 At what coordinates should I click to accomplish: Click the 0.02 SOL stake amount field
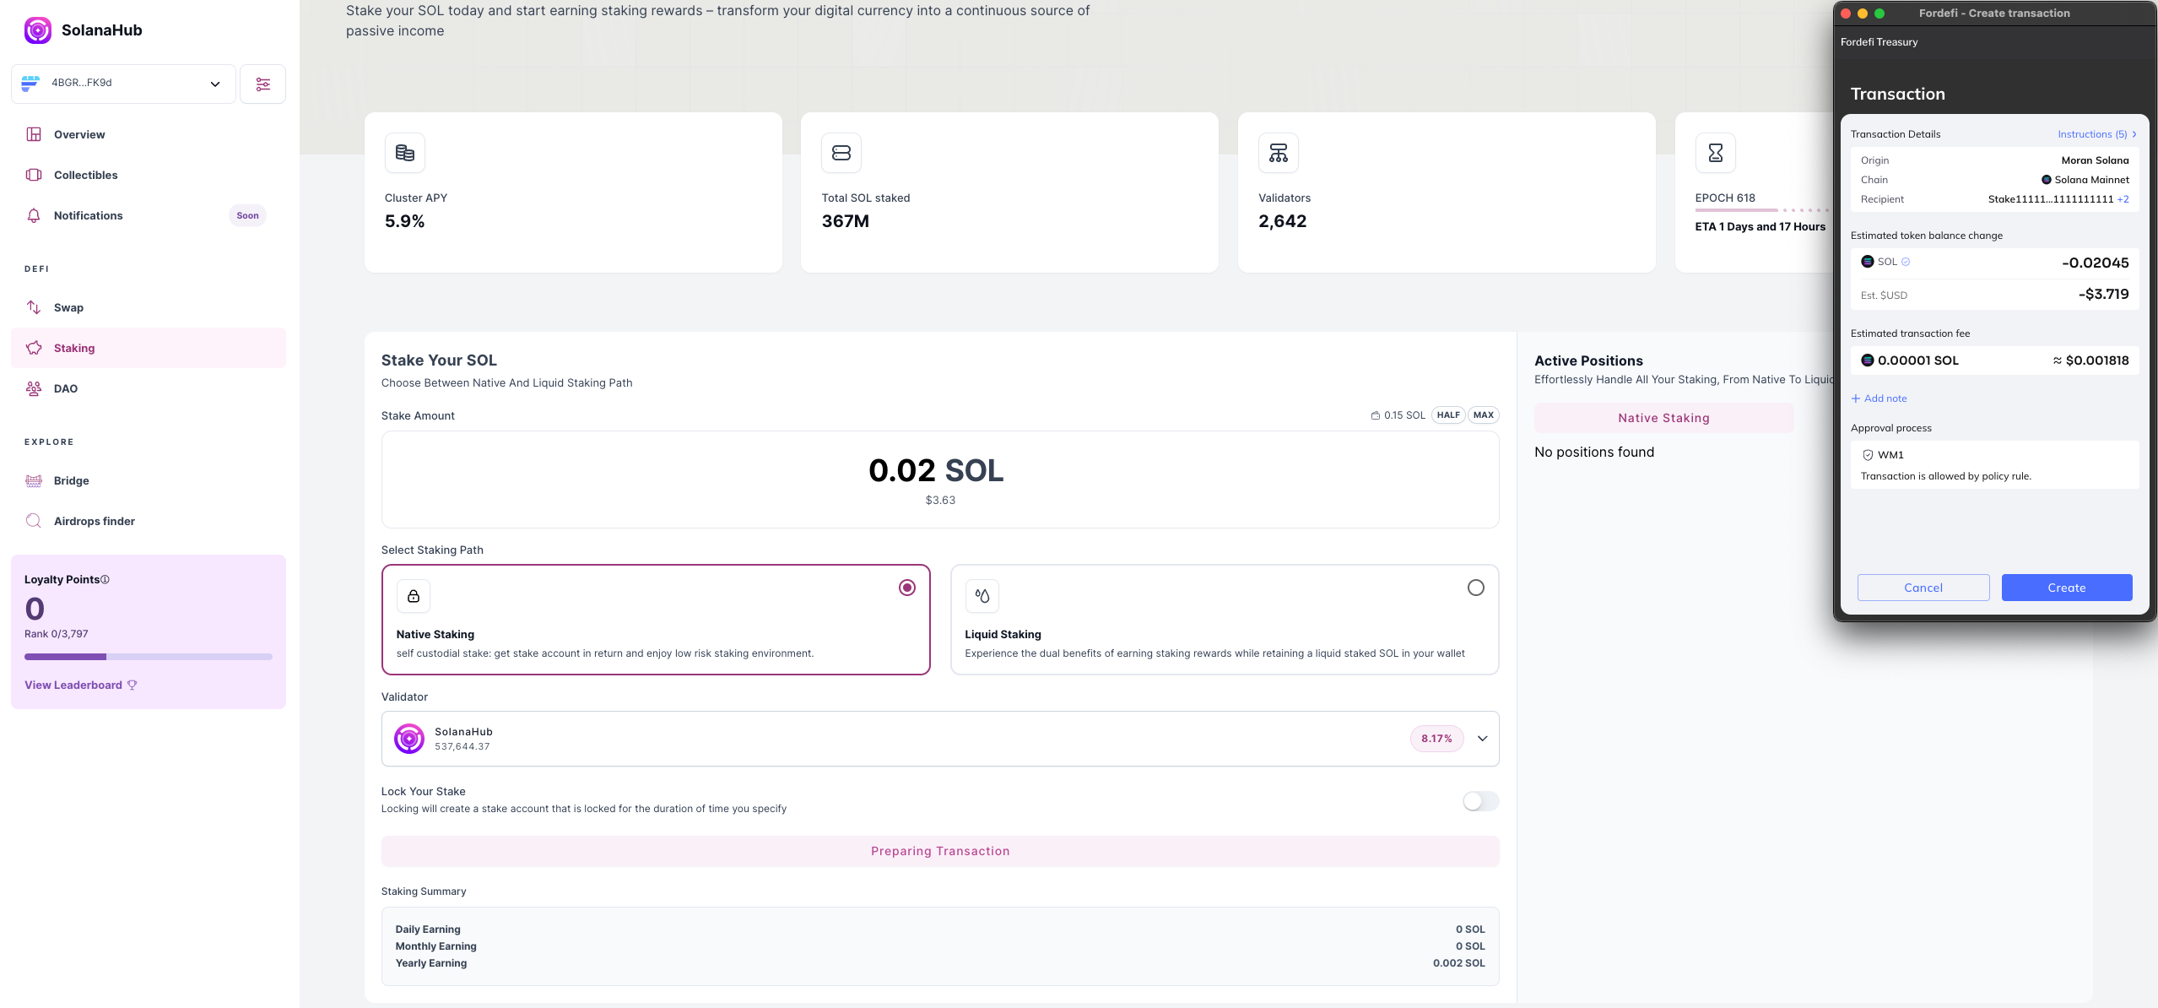940,480
